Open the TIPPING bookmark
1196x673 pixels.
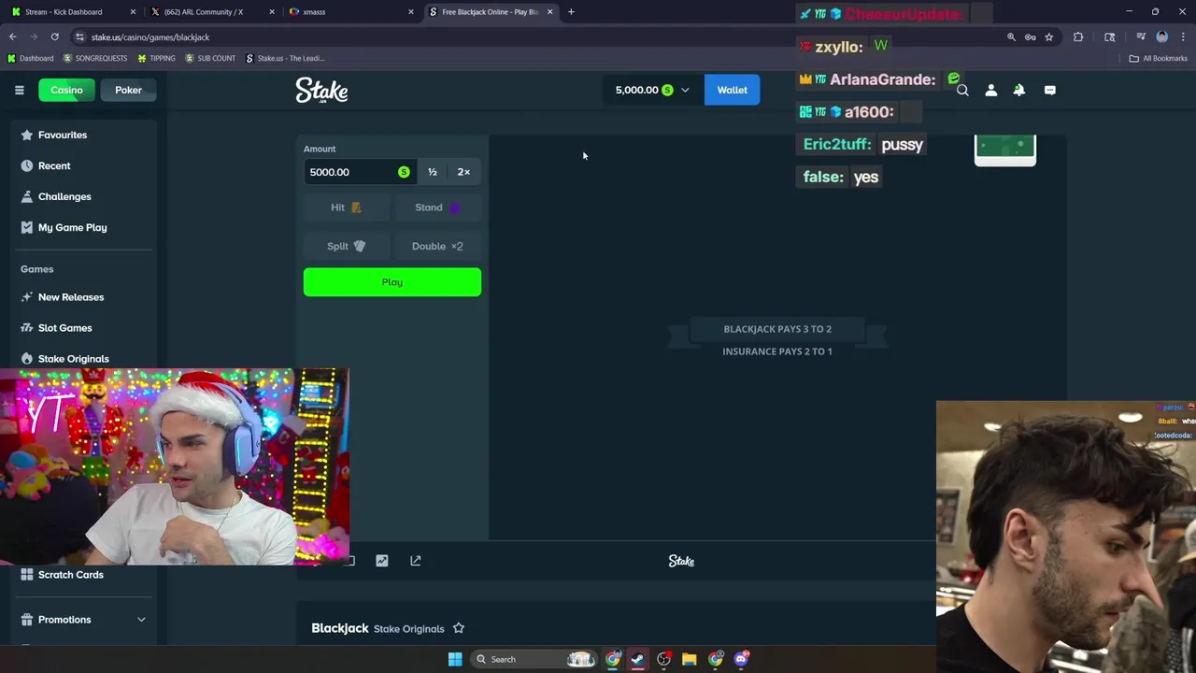point(156,58)
